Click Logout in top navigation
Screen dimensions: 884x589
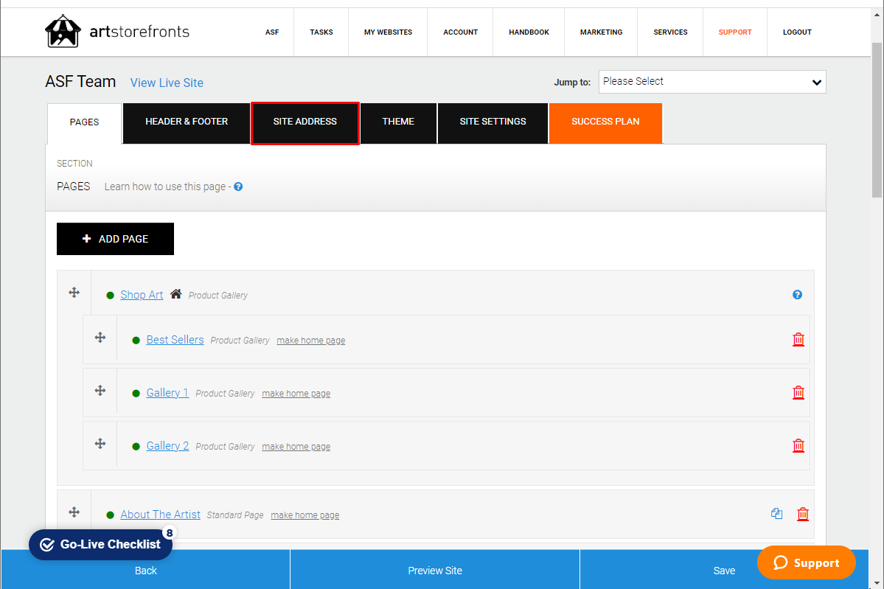797,32
